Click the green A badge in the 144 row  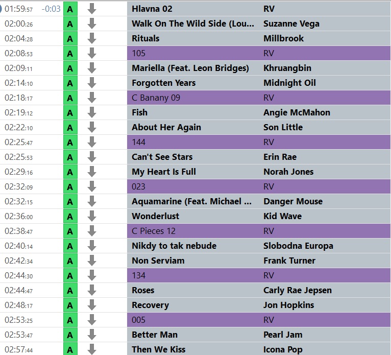coord(70,142)
